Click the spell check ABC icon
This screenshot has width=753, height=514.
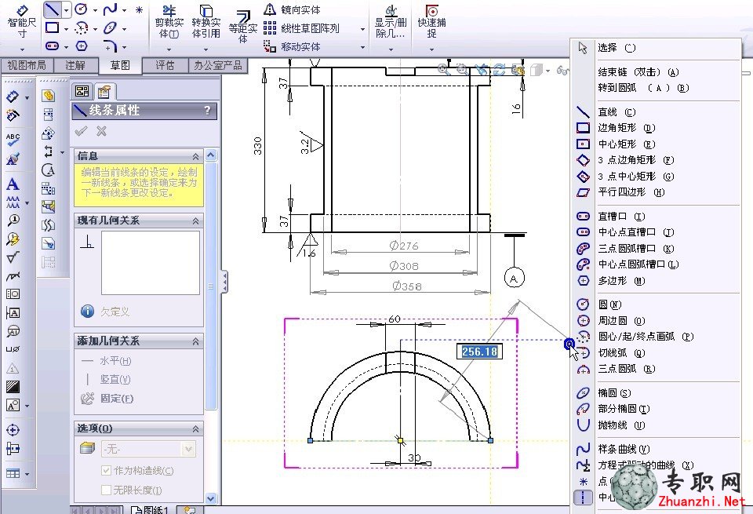tap(13, 139)
